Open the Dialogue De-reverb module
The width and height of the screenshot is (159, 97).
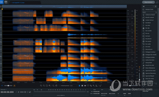point(150,55)
